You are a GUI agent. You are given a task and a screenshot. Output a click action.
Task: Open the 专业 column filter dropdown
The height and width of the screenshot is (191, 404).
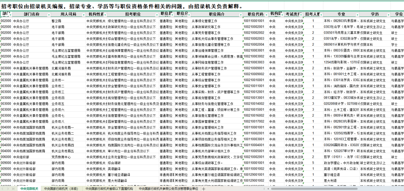(358, 15)
